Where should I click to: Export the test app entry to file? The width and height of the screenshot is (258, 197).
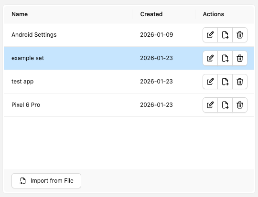(225, 82)
